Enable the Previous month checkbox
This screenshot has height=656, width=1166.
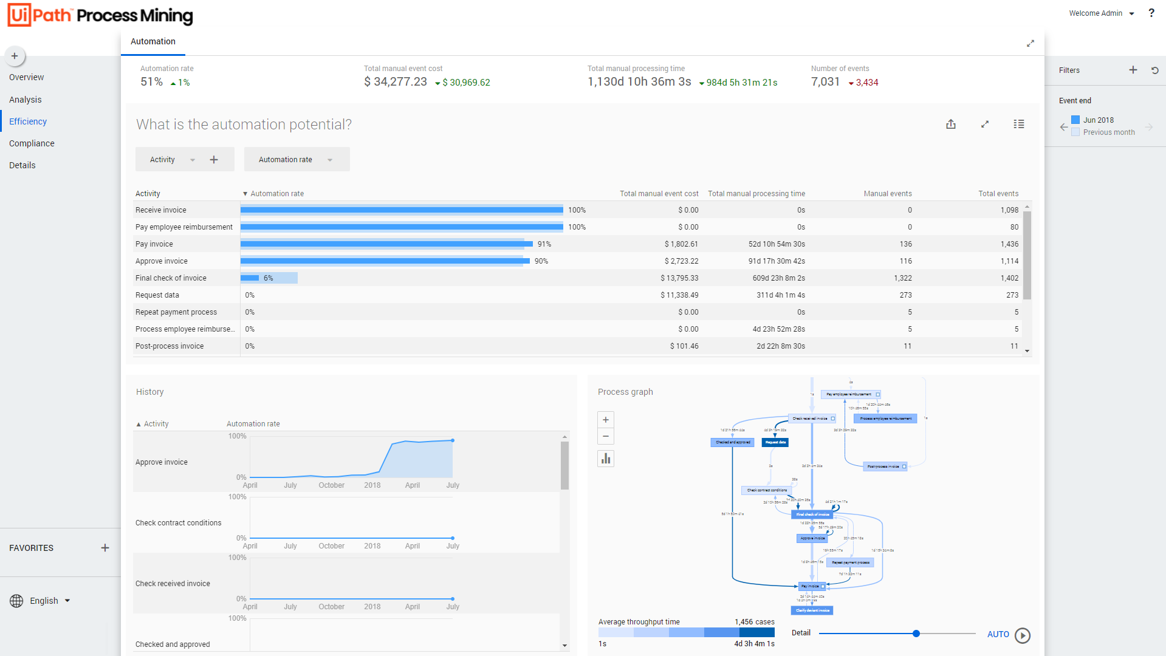(1075, 132)
